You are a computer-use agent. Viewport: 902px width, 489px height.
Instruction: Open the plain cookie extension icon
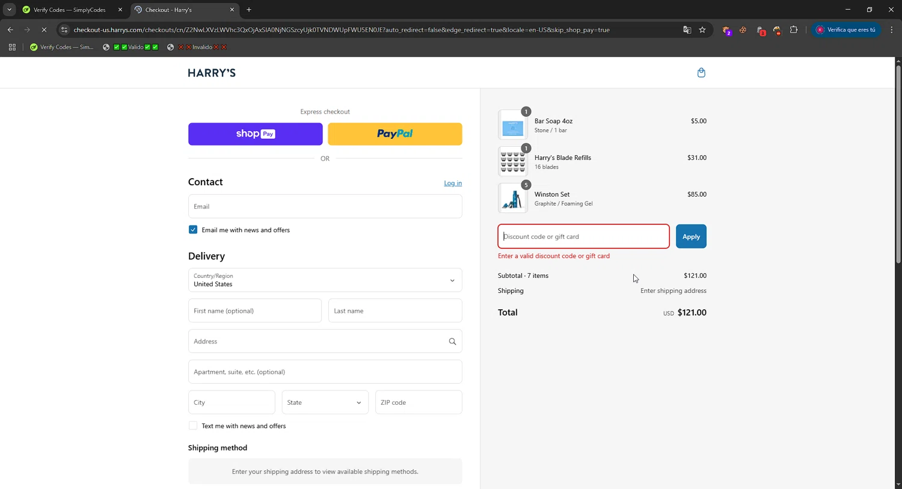point(743,29)
